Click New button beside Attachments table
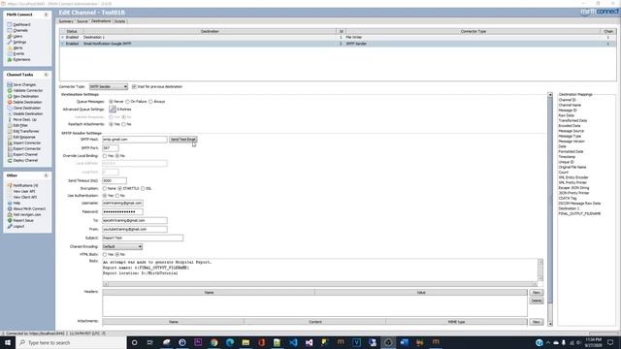Image resolution: width=621 pixels, height=349 pixels. (537, 322)
